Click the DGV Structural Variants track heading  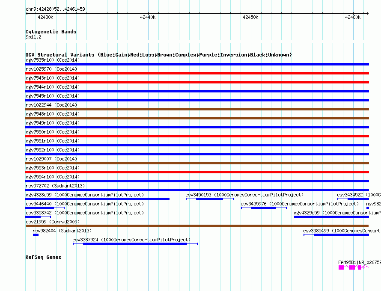pyautogui.click(x=158, y=55)
